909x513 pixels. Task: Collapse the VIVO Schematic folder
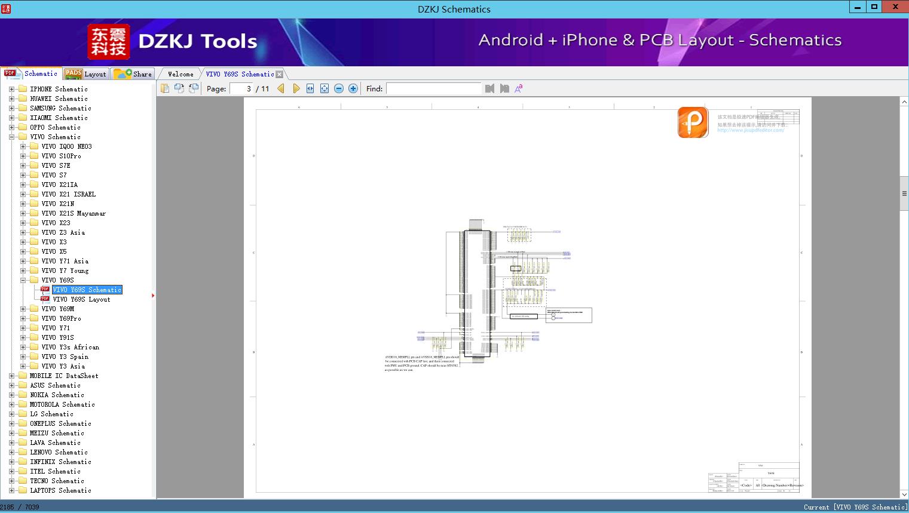(11, 137)
